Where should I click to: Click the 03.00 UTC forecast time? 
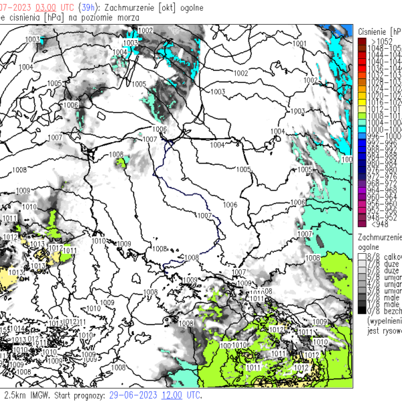46,6
